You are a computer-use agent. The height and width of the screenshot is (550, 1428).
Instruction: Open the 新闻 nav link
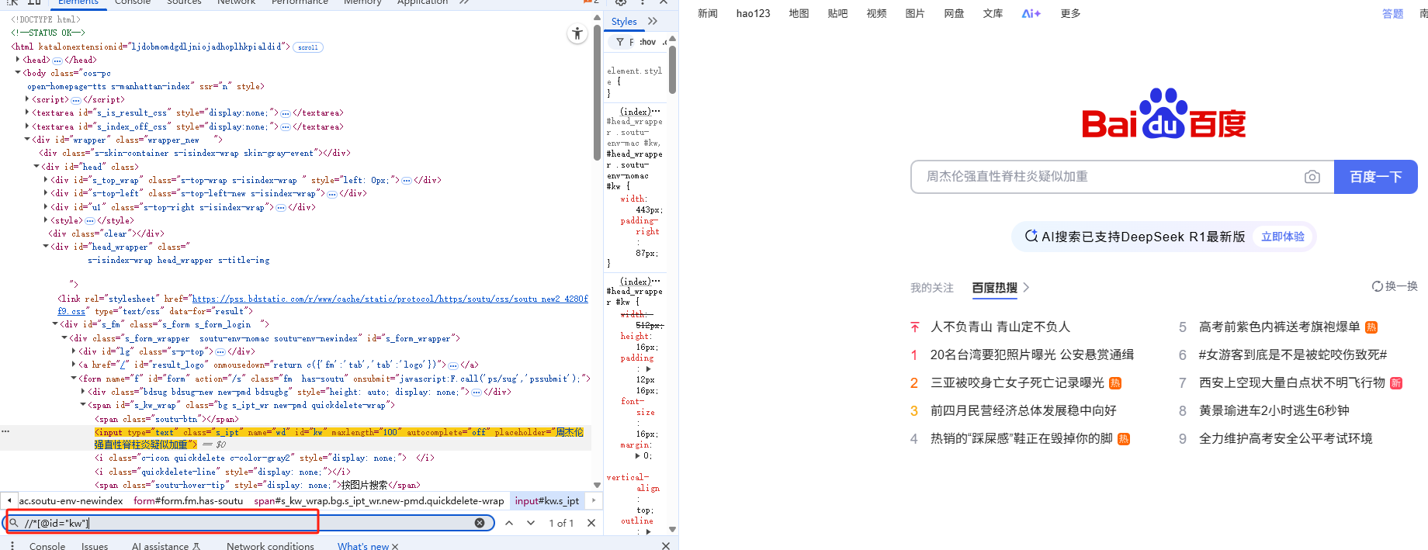(x=708, y=13)
